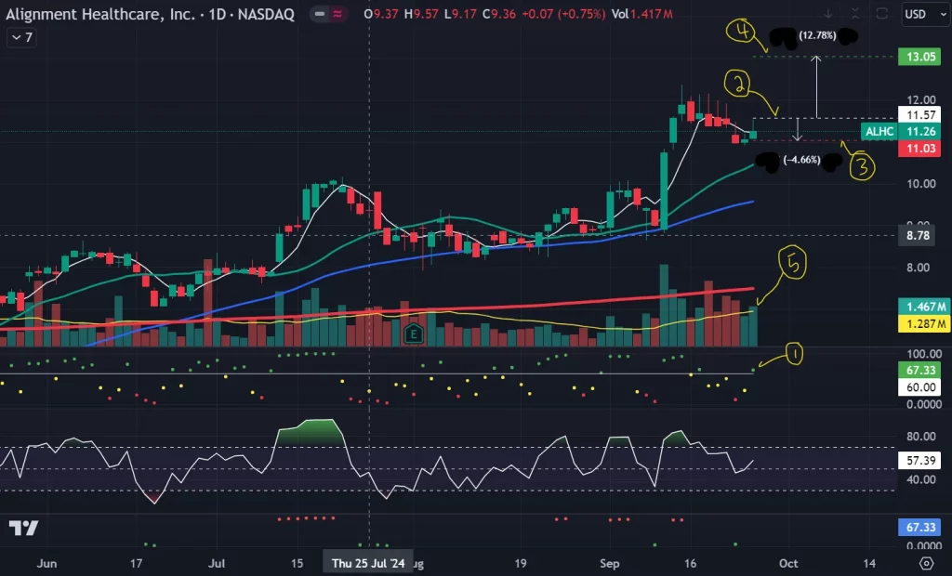Open chart settings via the hexagon gear icon
The height and width of the screenshot is (576, 952).
click(x=927, y=563)
